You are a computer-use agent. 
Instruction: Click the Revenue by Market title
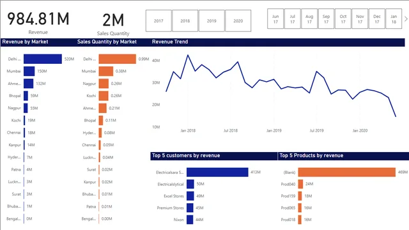(x=25, y=42)
